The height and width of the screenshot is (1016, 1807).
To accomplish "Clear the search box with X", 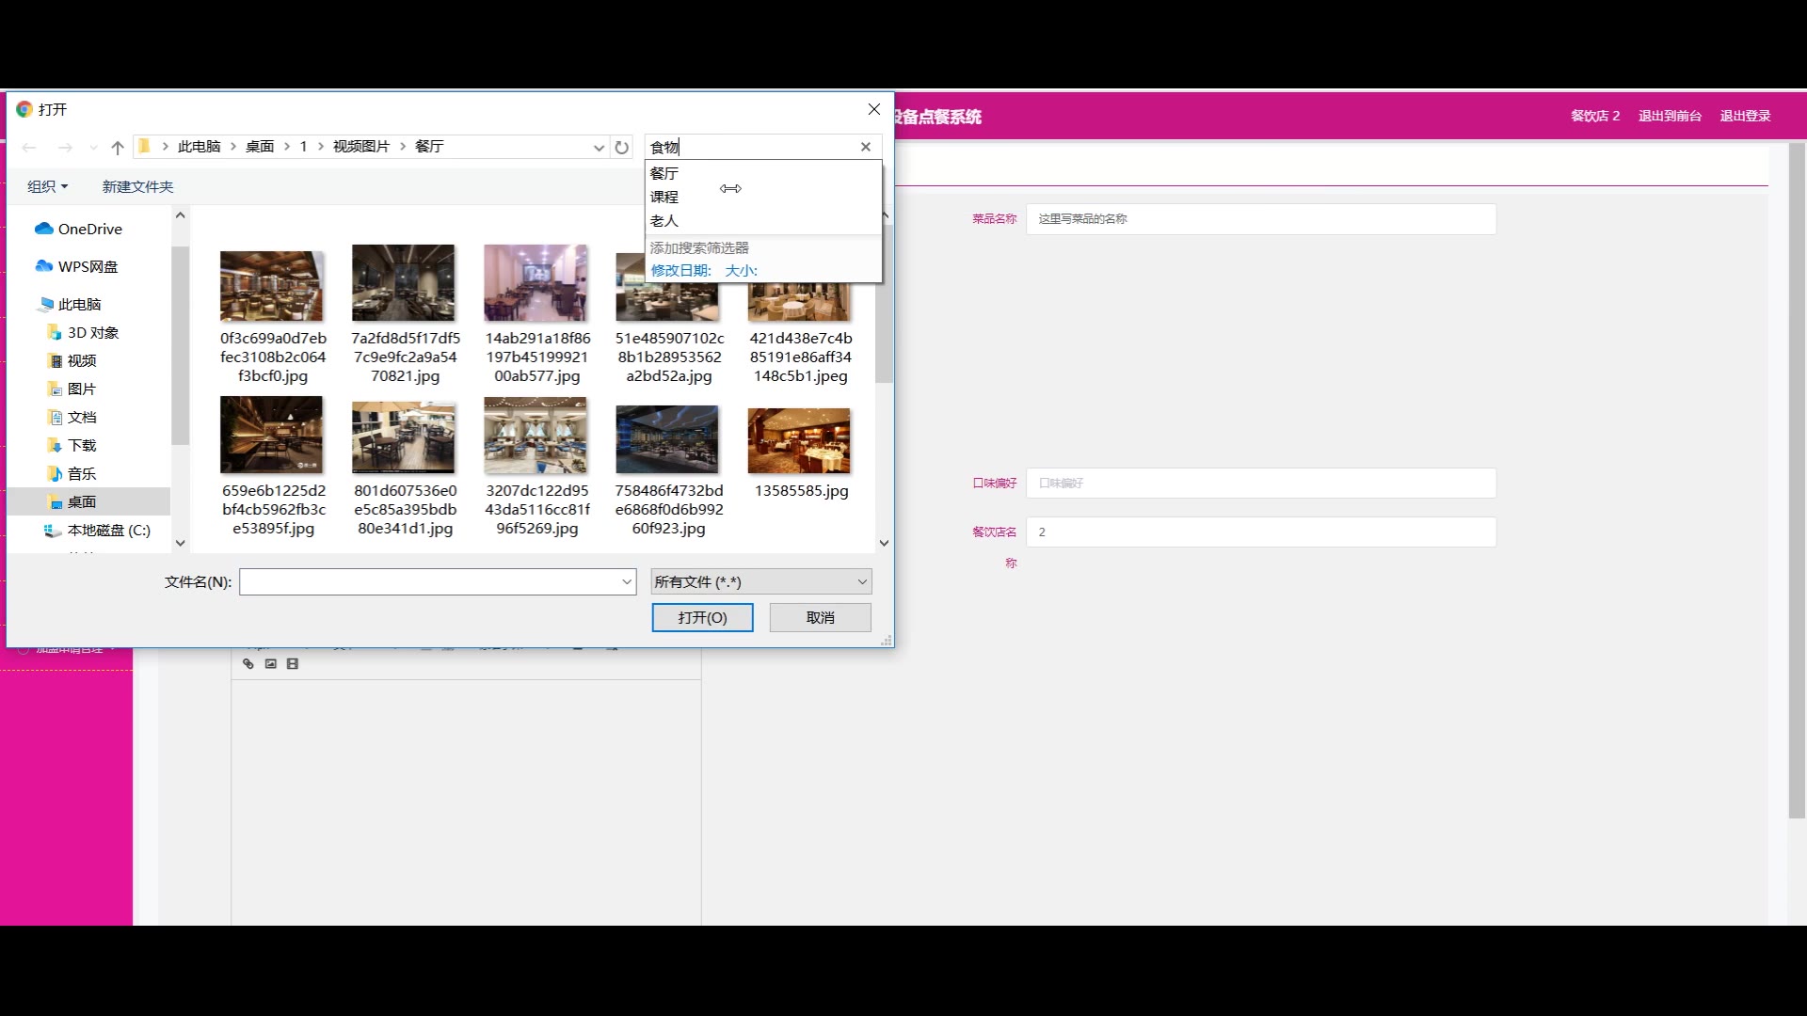I will [866, 147].
